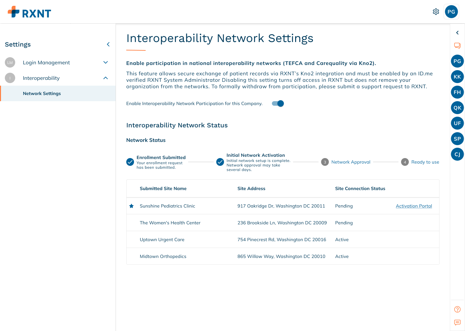
Task: Click the Interoperability Network Settings page title
Action: pyautogui.click(x=220, y=38)
